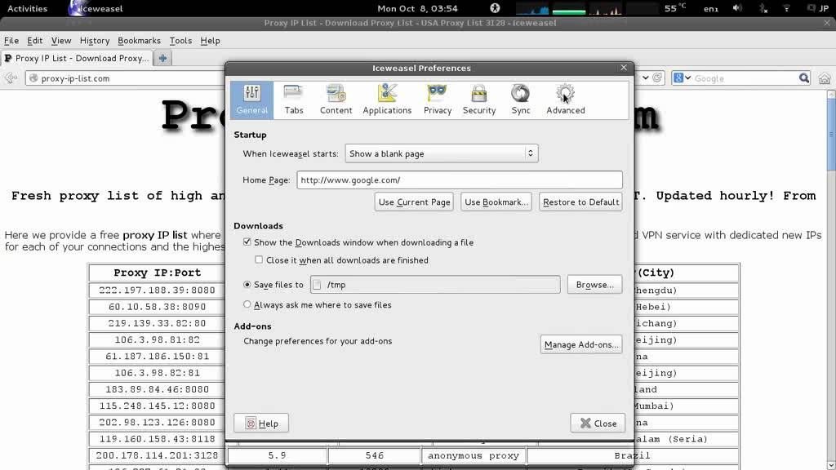Image resolution: width=836 pixels, height=470 pixels.
Task: Open the Advanced preferences pane
Action: (565, 100)
